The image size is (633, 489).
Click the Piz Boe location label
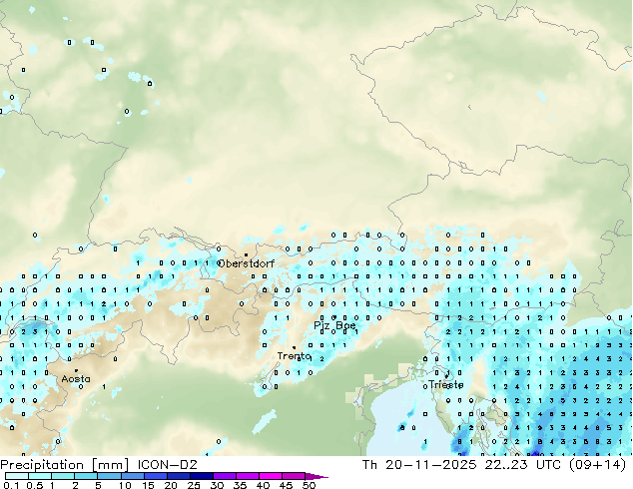coord(334,325)
